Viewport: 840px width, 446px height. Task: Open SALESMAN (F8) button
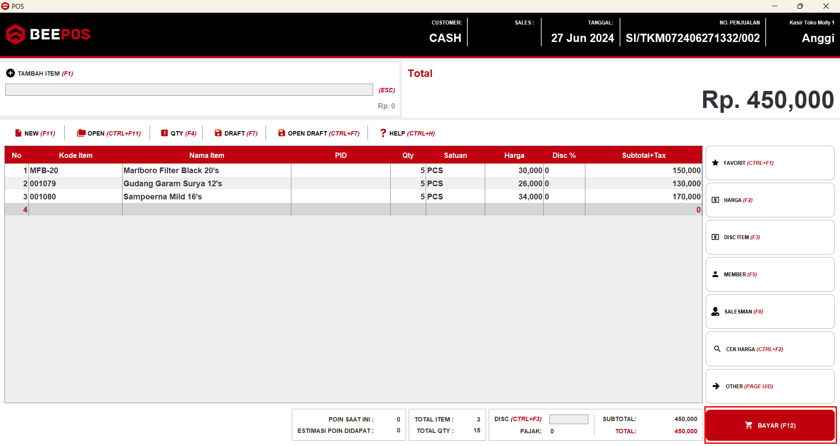pyautogui.click(x=770, y=311)
